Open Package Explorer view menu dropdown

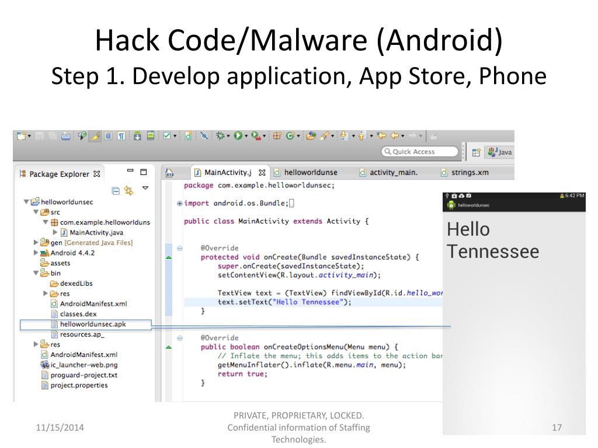[145, 188]
